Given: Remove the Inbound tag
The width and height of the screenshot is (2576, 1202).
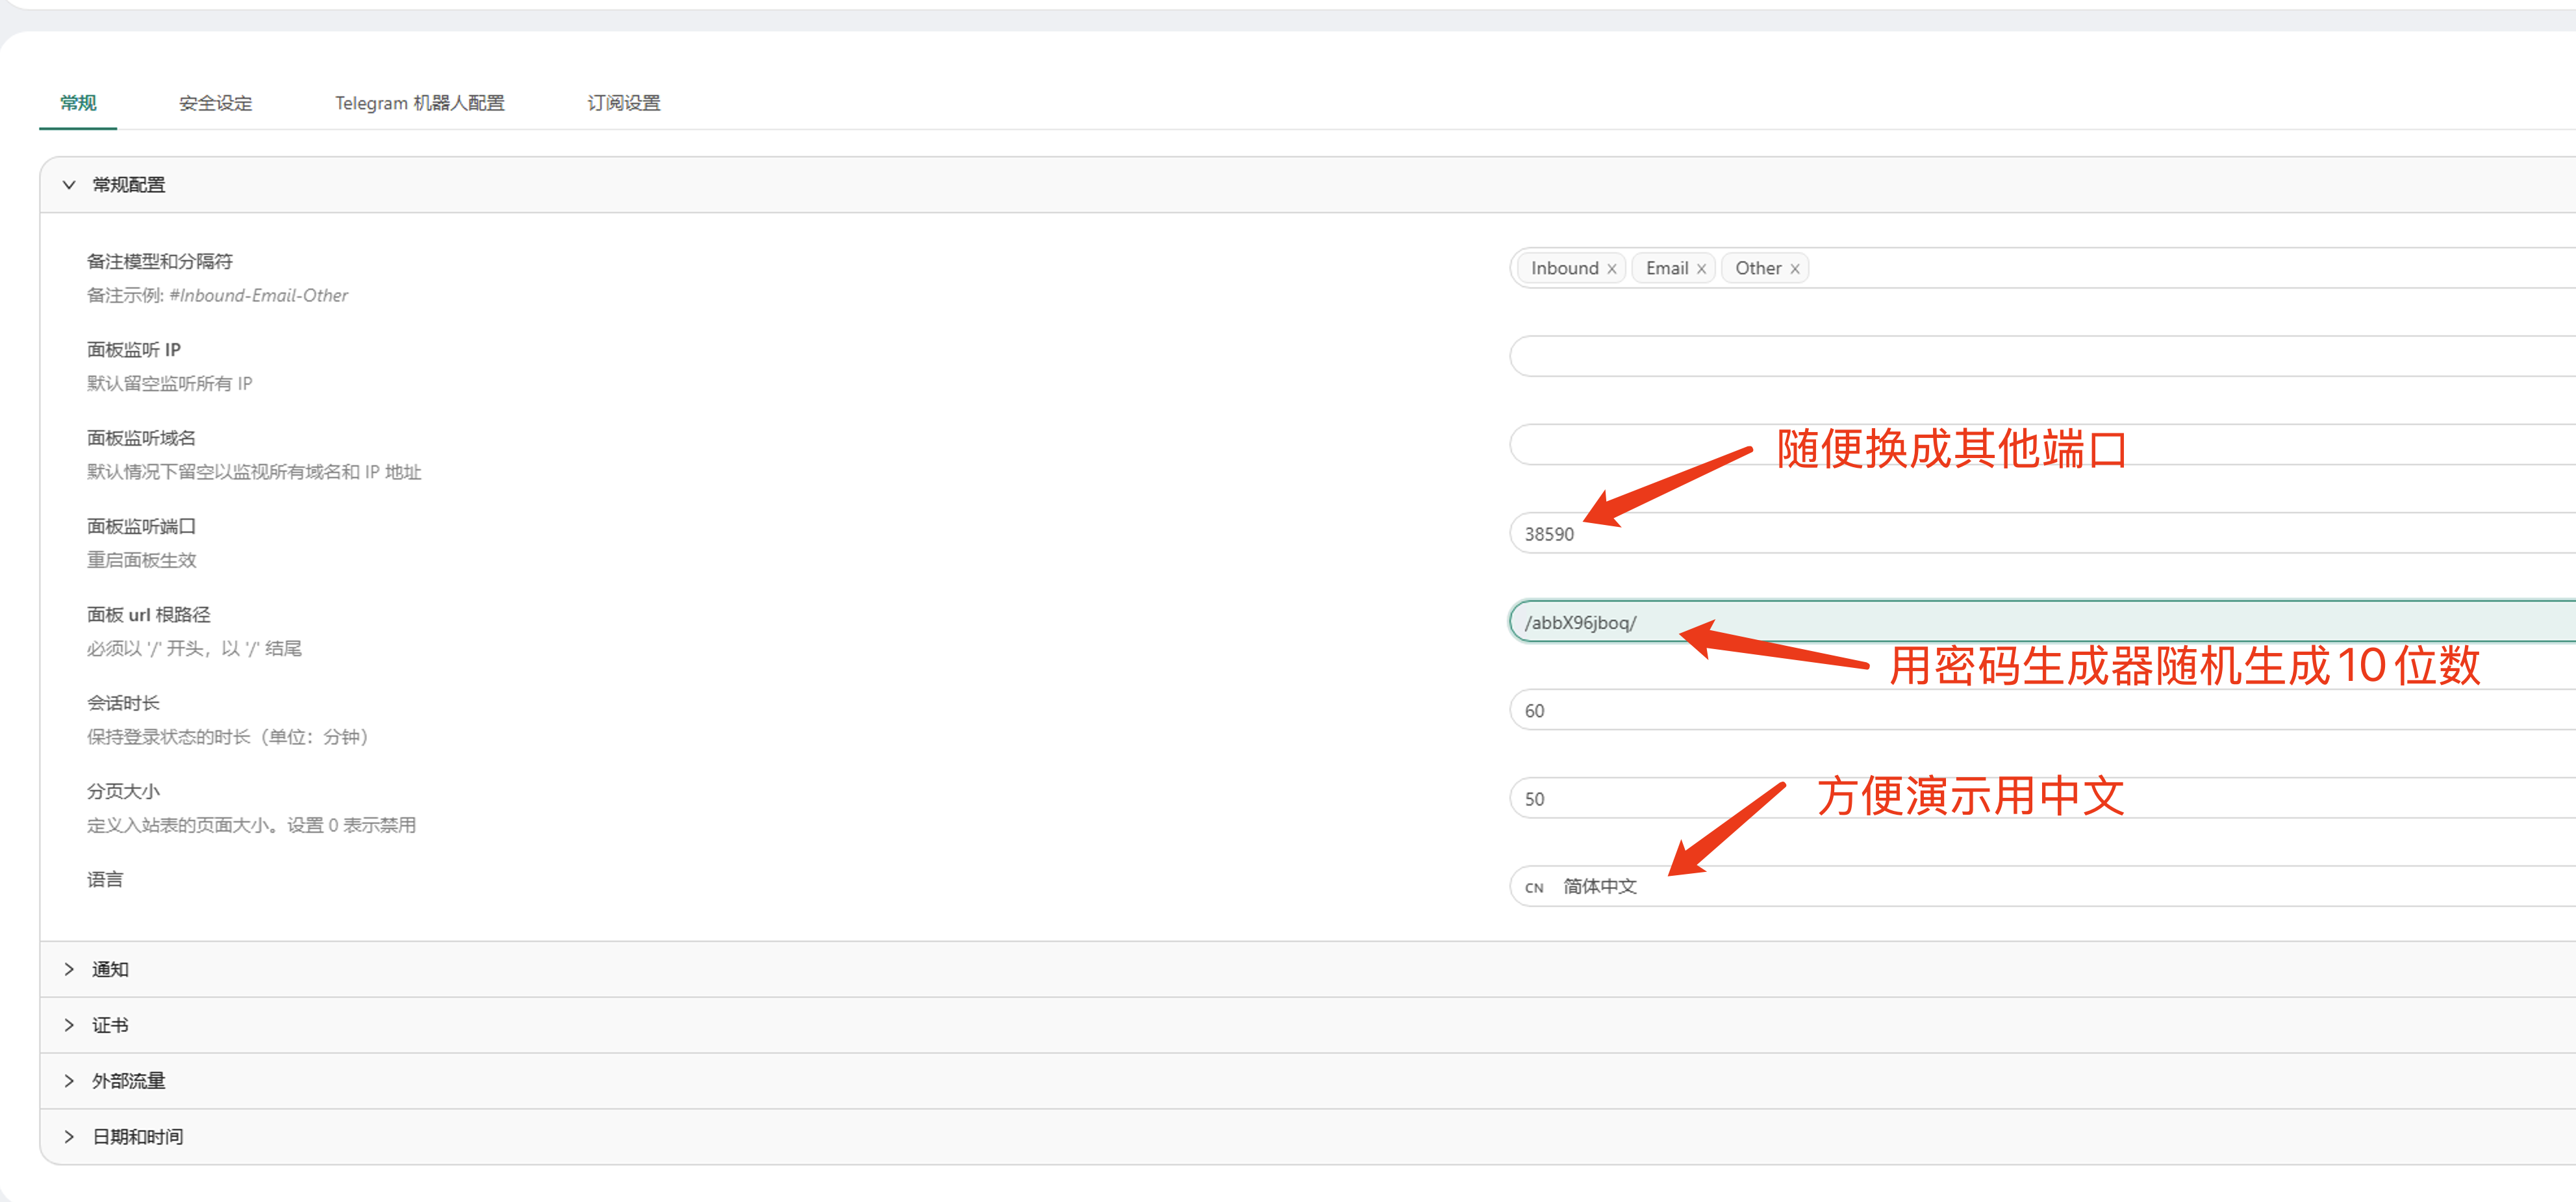Looking at the screenshot, I should [1611, 269].
